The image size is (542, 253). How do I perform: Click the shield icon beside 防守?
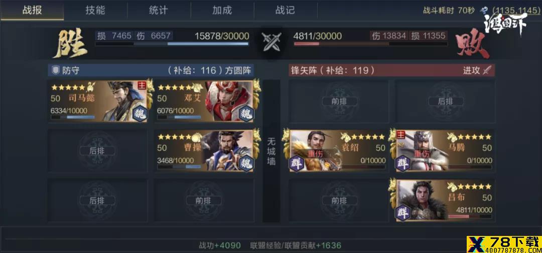click(x=55, y=71)
